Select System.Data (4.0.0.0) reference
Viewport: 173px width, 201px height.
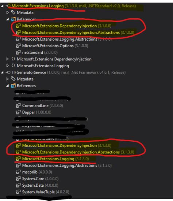(x=40, y=185)
